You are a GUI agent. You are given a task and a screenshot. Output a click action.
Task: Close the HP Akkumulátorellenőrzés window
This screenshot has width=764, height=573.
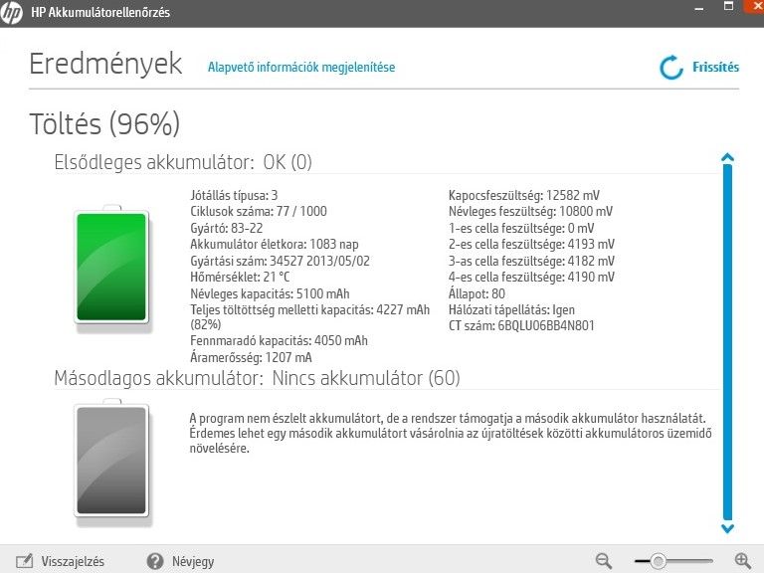point(755,6)
